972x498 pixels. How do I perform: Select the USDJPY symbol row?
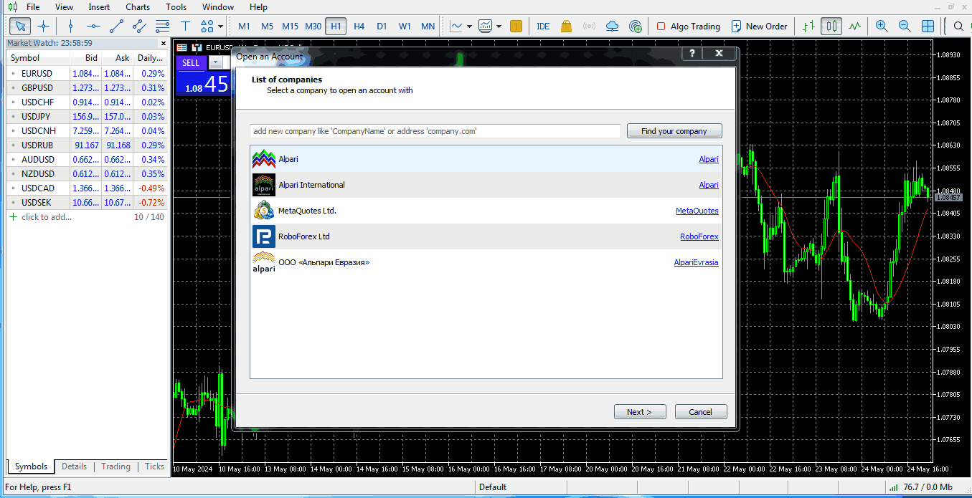click(x=87, y=116)
